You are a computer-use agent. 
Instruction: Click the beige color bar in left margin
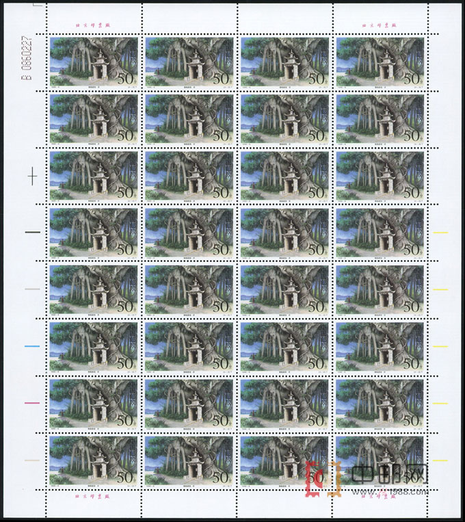32,460
